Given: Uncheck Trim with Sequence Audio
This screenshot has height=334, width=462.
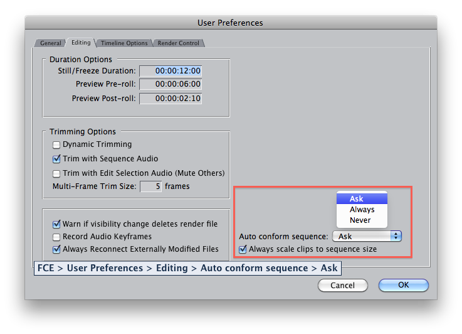Looking at the screenshot, I should coord(56,159).
